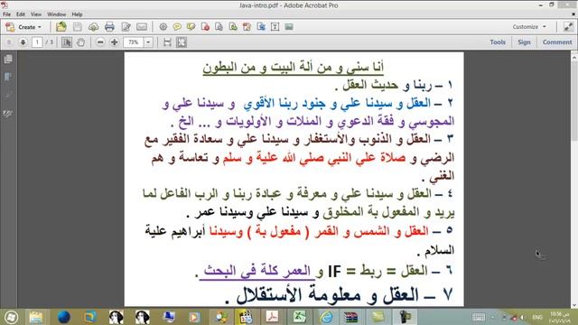
Task: Open WinRAR from the taskbar
Action: tap(350, 317)
